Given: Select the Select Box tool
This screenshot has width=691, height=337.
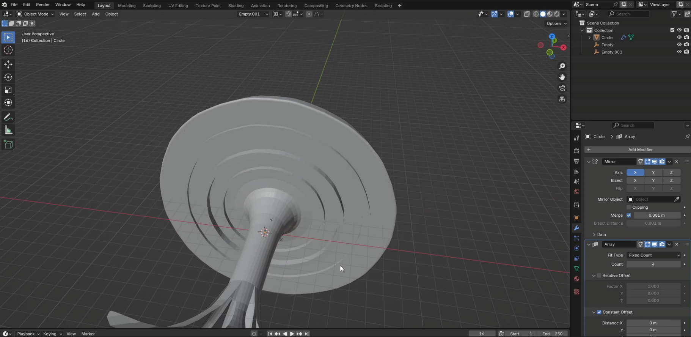Looking at the screenshot, I should [8, 37].
